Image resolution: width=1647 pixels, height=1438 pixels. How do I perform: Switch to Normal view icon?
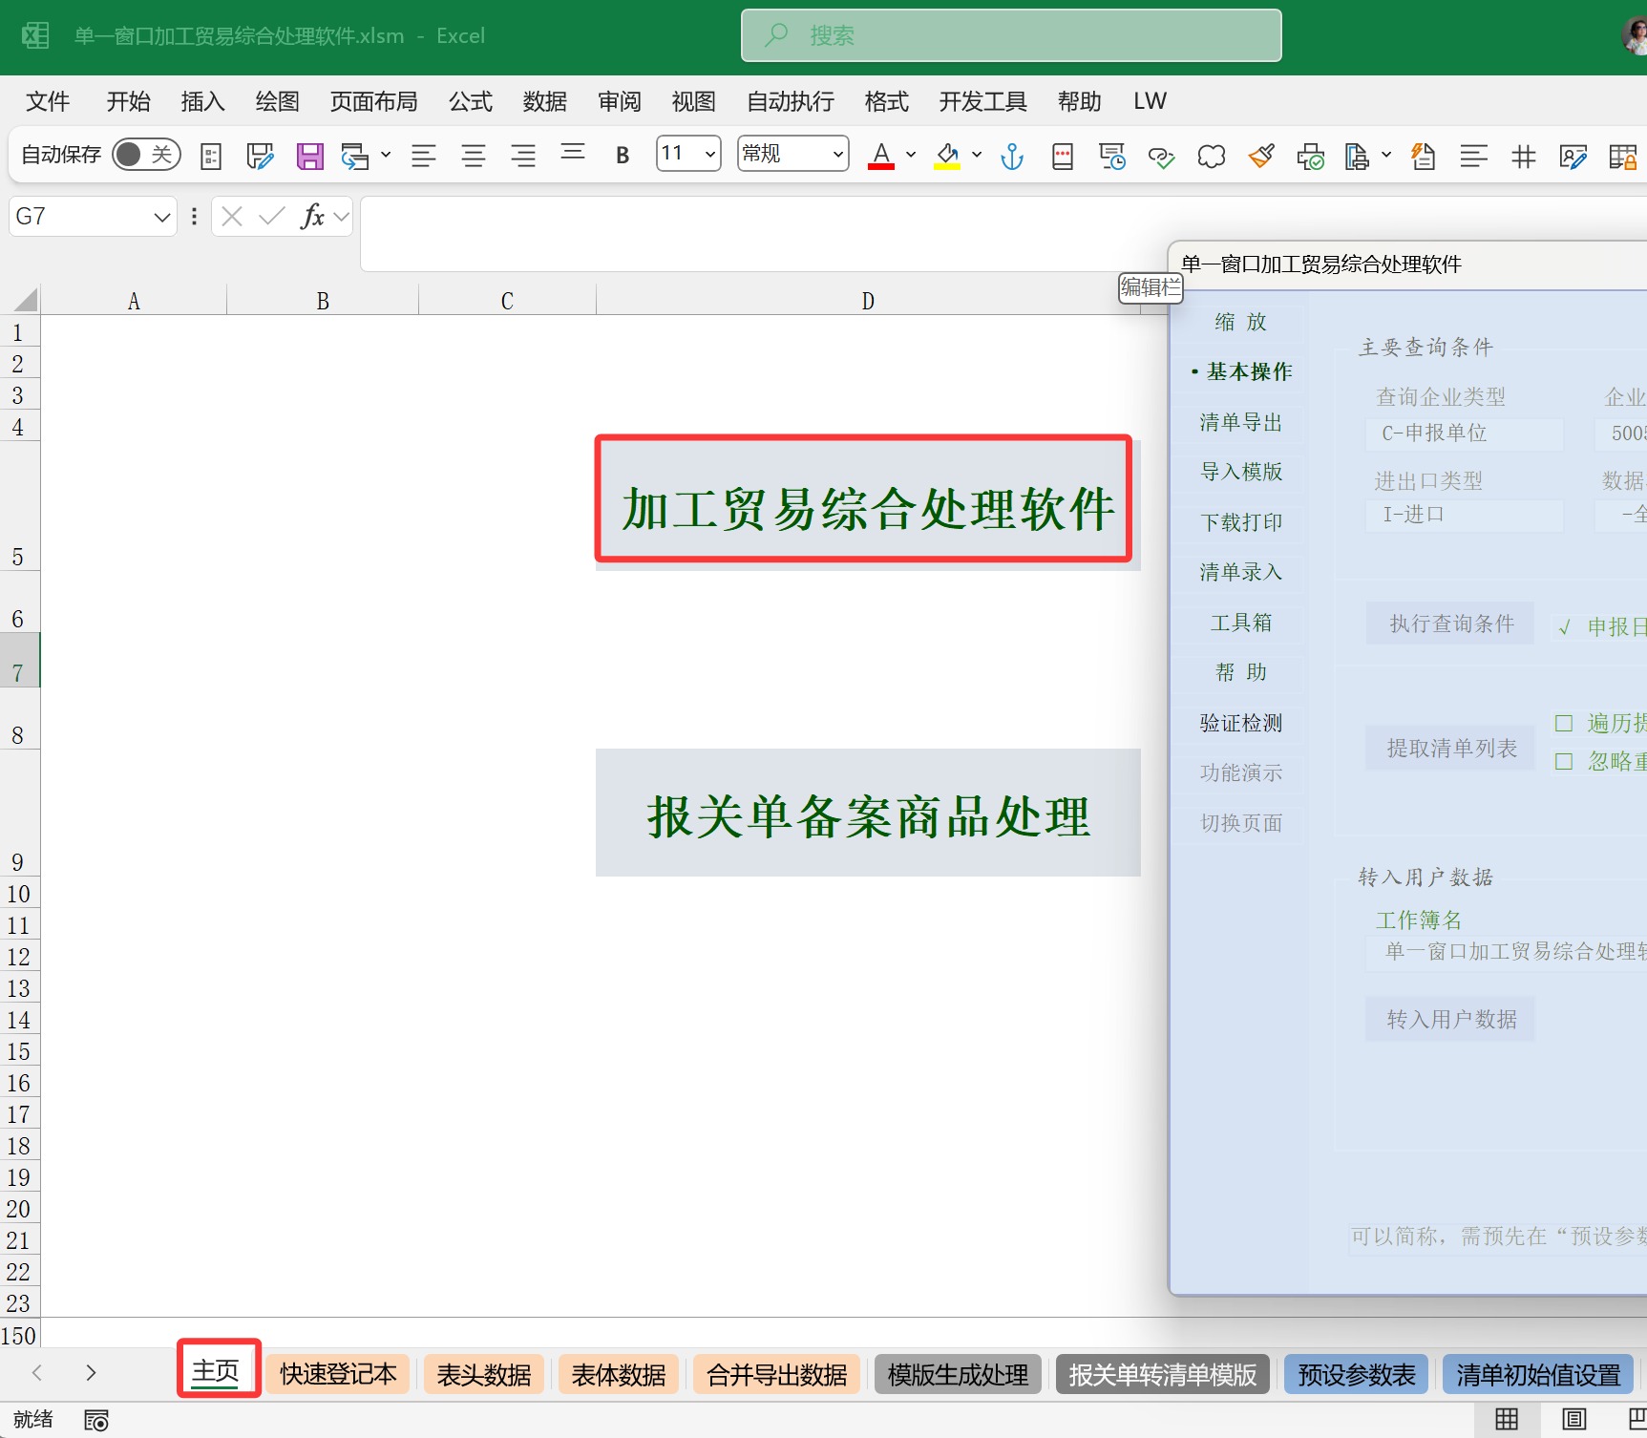point(1507,1419)
